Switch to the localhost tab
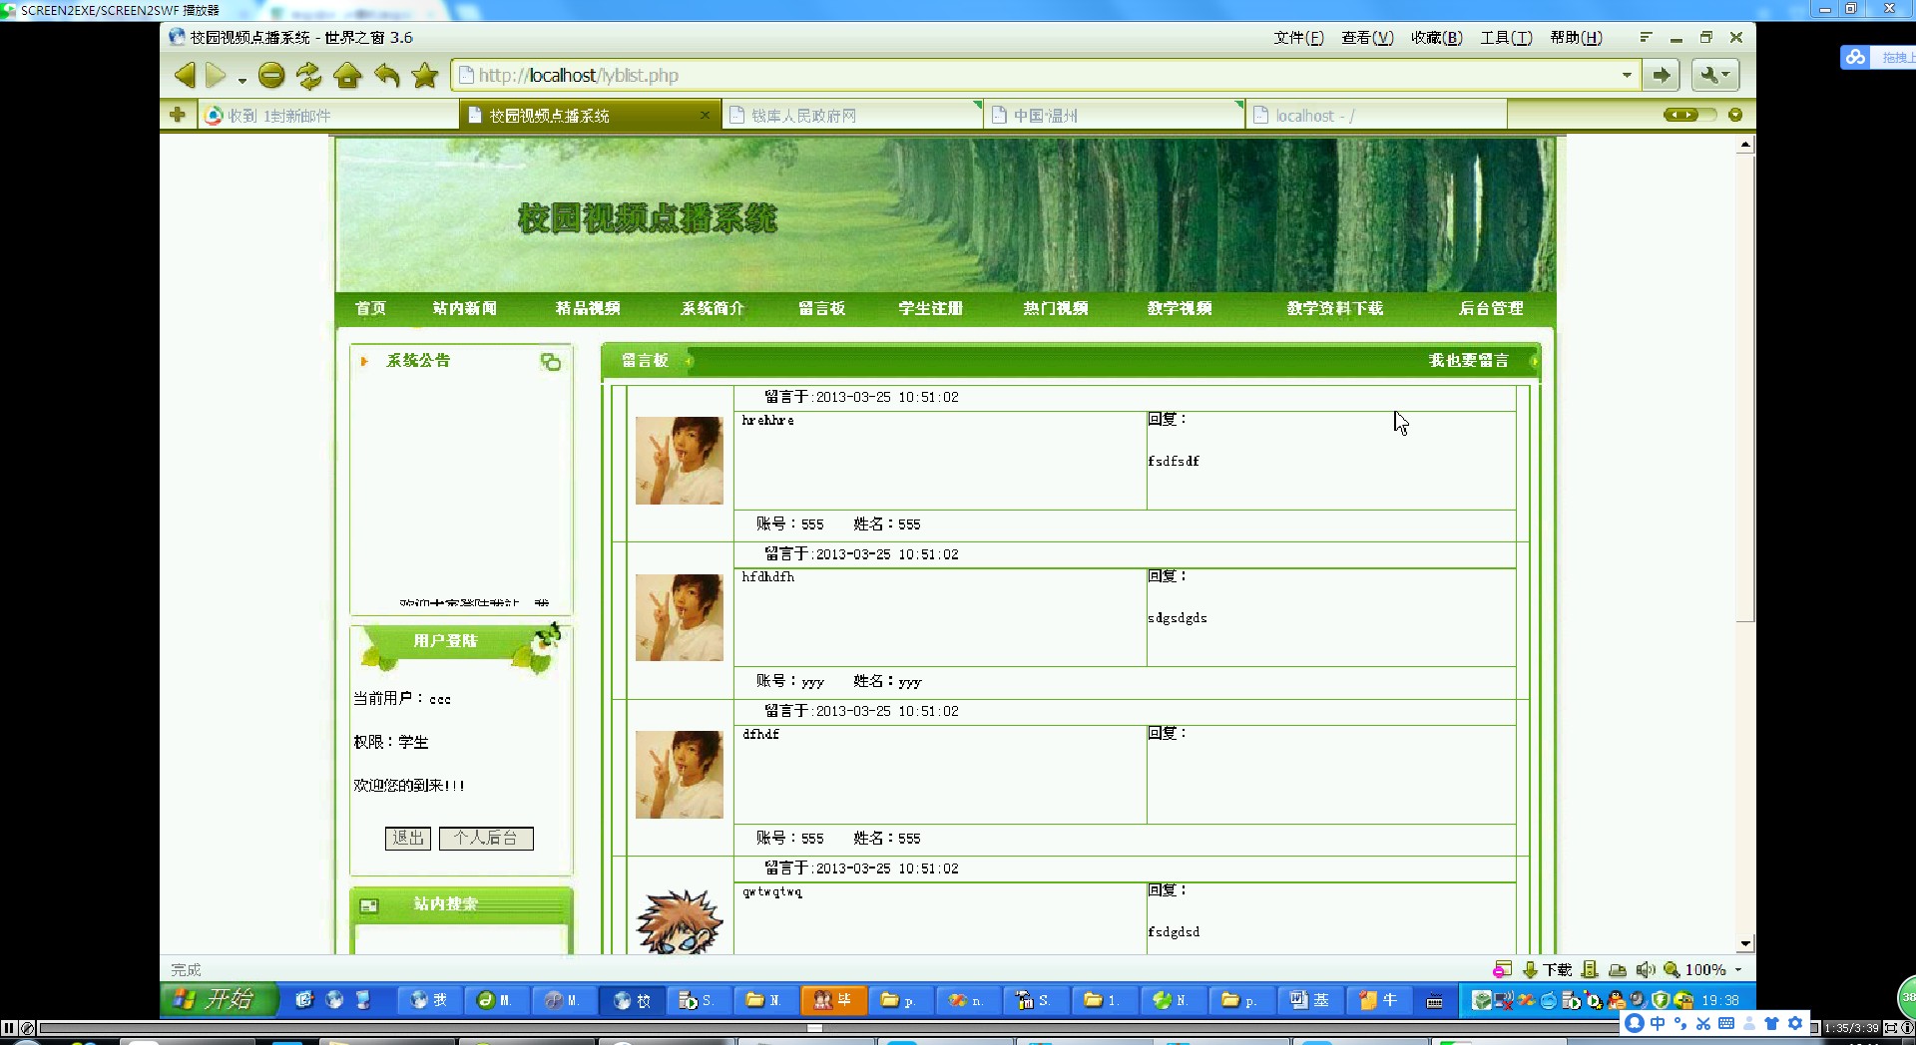Image resolution: width=1916 pixels, height=1045 pixels. [1376, 116]
